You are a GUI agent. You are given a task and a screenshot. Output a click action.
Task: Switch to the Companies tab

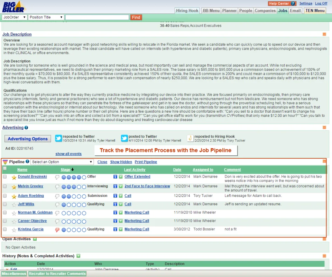265,11
